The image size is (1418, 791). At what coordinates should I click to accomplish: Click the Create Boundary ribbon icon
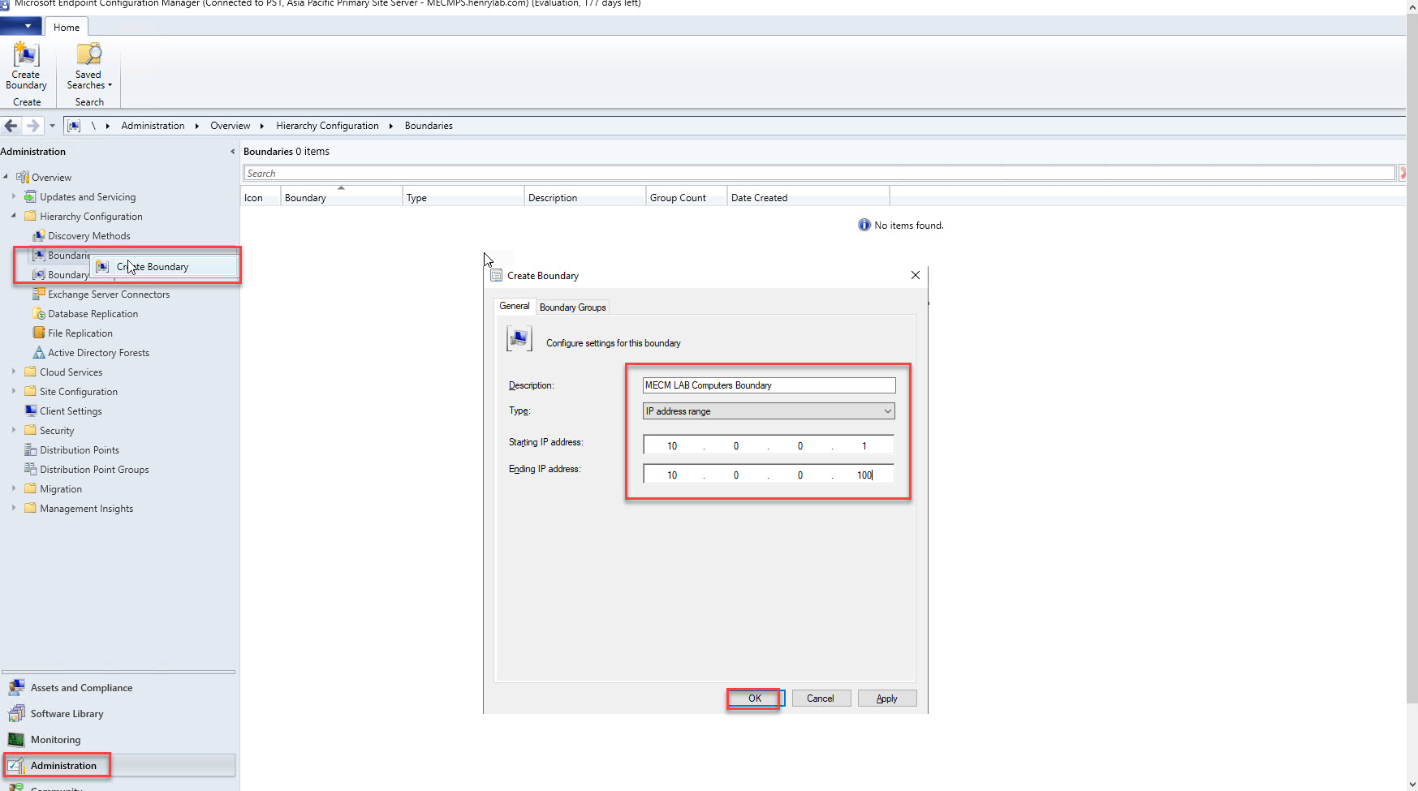pyautogui.click(x=26, y=67)
